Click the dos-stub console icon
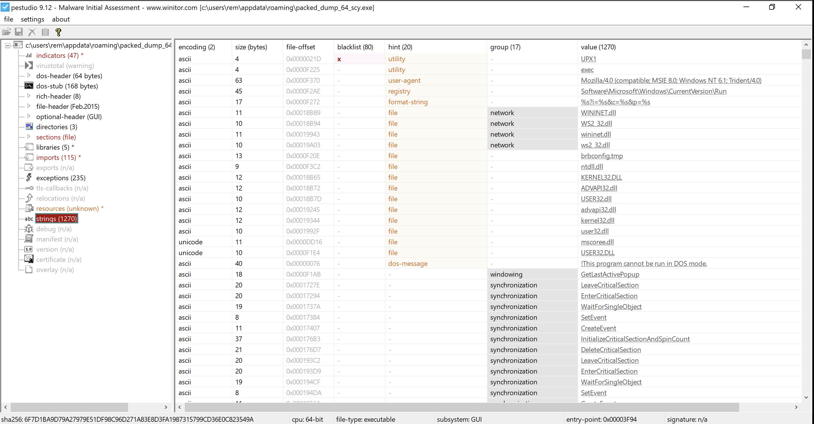This screenshot has height=424, width=814. point(29,86)
